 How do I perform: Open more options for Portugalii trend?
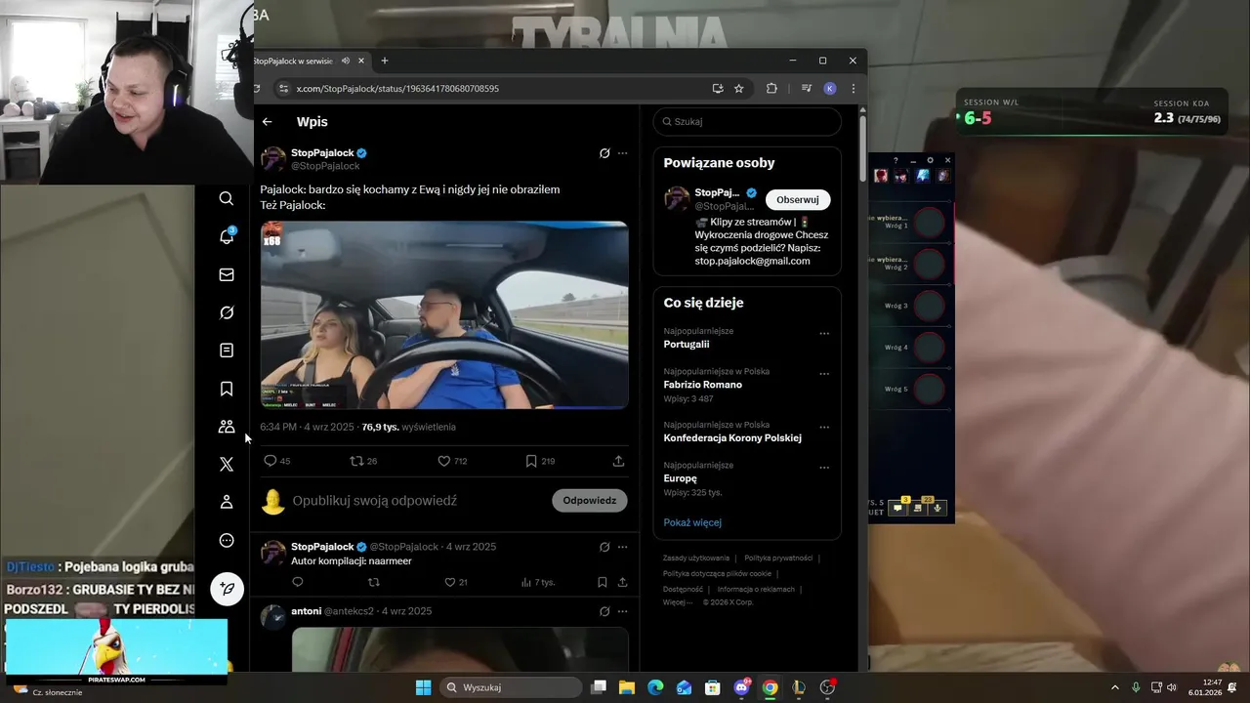[824, 334]
